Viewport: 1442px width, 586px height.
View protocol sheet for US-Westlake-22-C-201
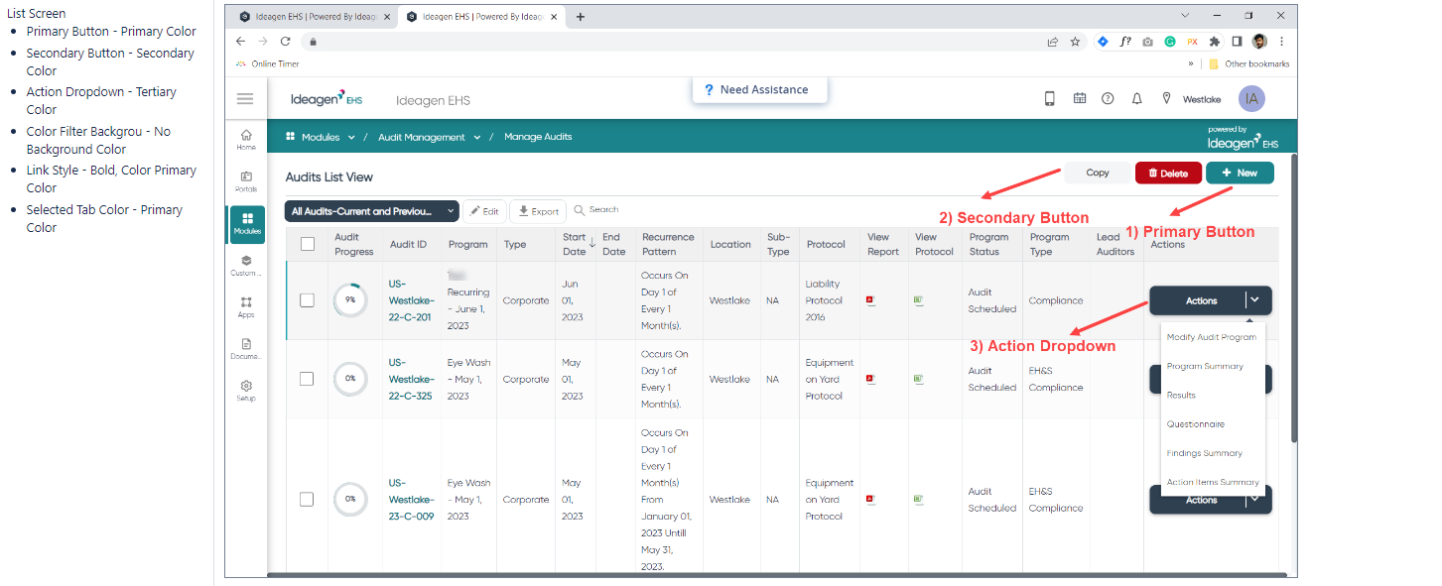pos(918,299)
